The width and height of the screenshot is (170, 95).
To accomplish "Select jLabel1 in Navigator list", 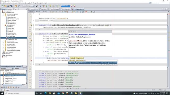I will click(x=9, y=82).
